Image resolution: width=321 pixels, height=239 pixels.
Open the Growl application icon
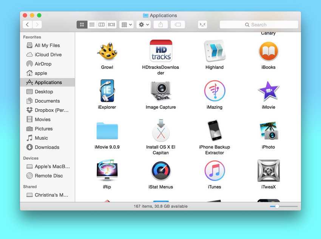point(107,51)
